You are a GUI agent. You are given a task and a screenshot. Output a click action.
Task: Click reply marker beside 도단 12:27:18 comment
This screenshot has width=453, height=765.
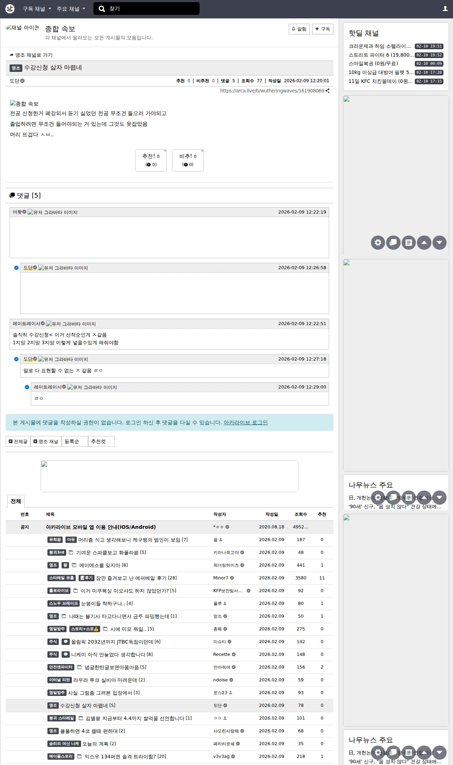pos(16,359)
